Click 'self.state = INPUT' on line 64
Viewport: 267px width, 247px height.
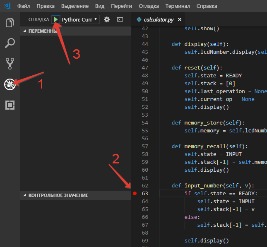coord(226,201)
